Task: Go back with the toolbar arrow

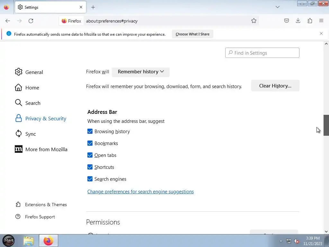Action: [x=8, y=21]
